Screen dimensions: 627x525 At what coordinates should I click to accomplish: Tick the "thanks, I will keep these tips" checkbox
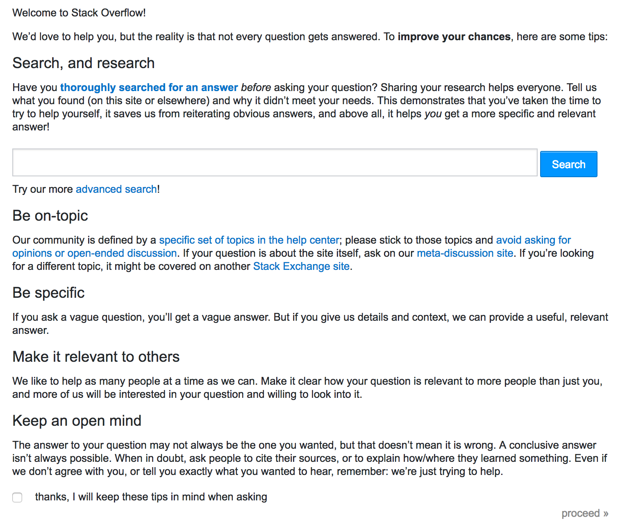point(17,498)
